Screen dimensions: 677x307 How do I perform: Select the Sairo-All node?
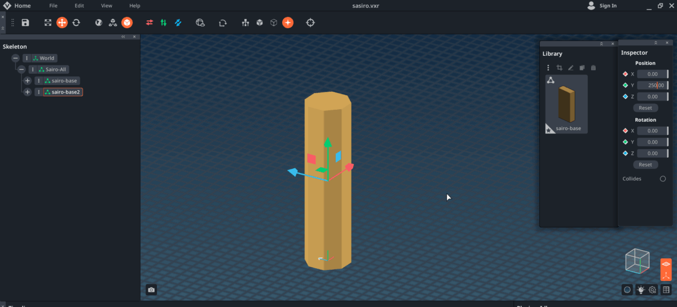tap(52, 69)
